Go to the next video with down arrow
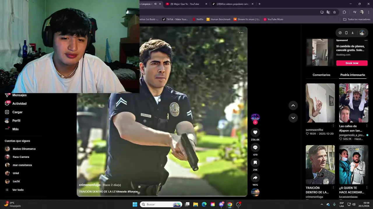Image resolution: width=373 pixels, height=209 pixels. [293, 118]
